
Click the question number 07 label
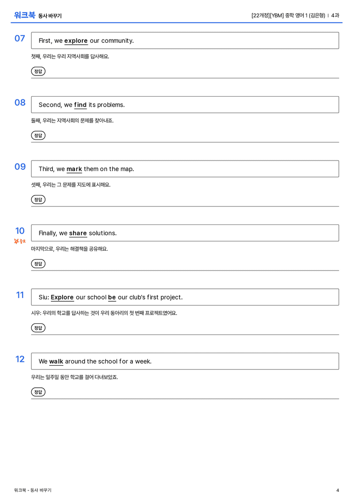pos(20,38)
